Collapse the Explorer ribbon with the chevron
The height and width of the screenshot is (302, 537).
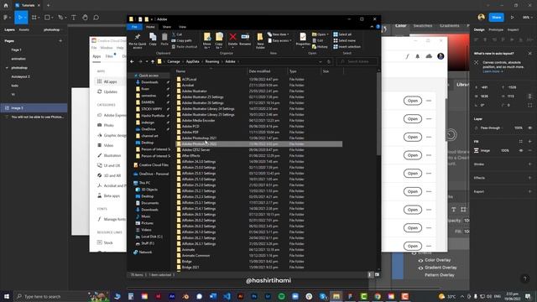372,27
